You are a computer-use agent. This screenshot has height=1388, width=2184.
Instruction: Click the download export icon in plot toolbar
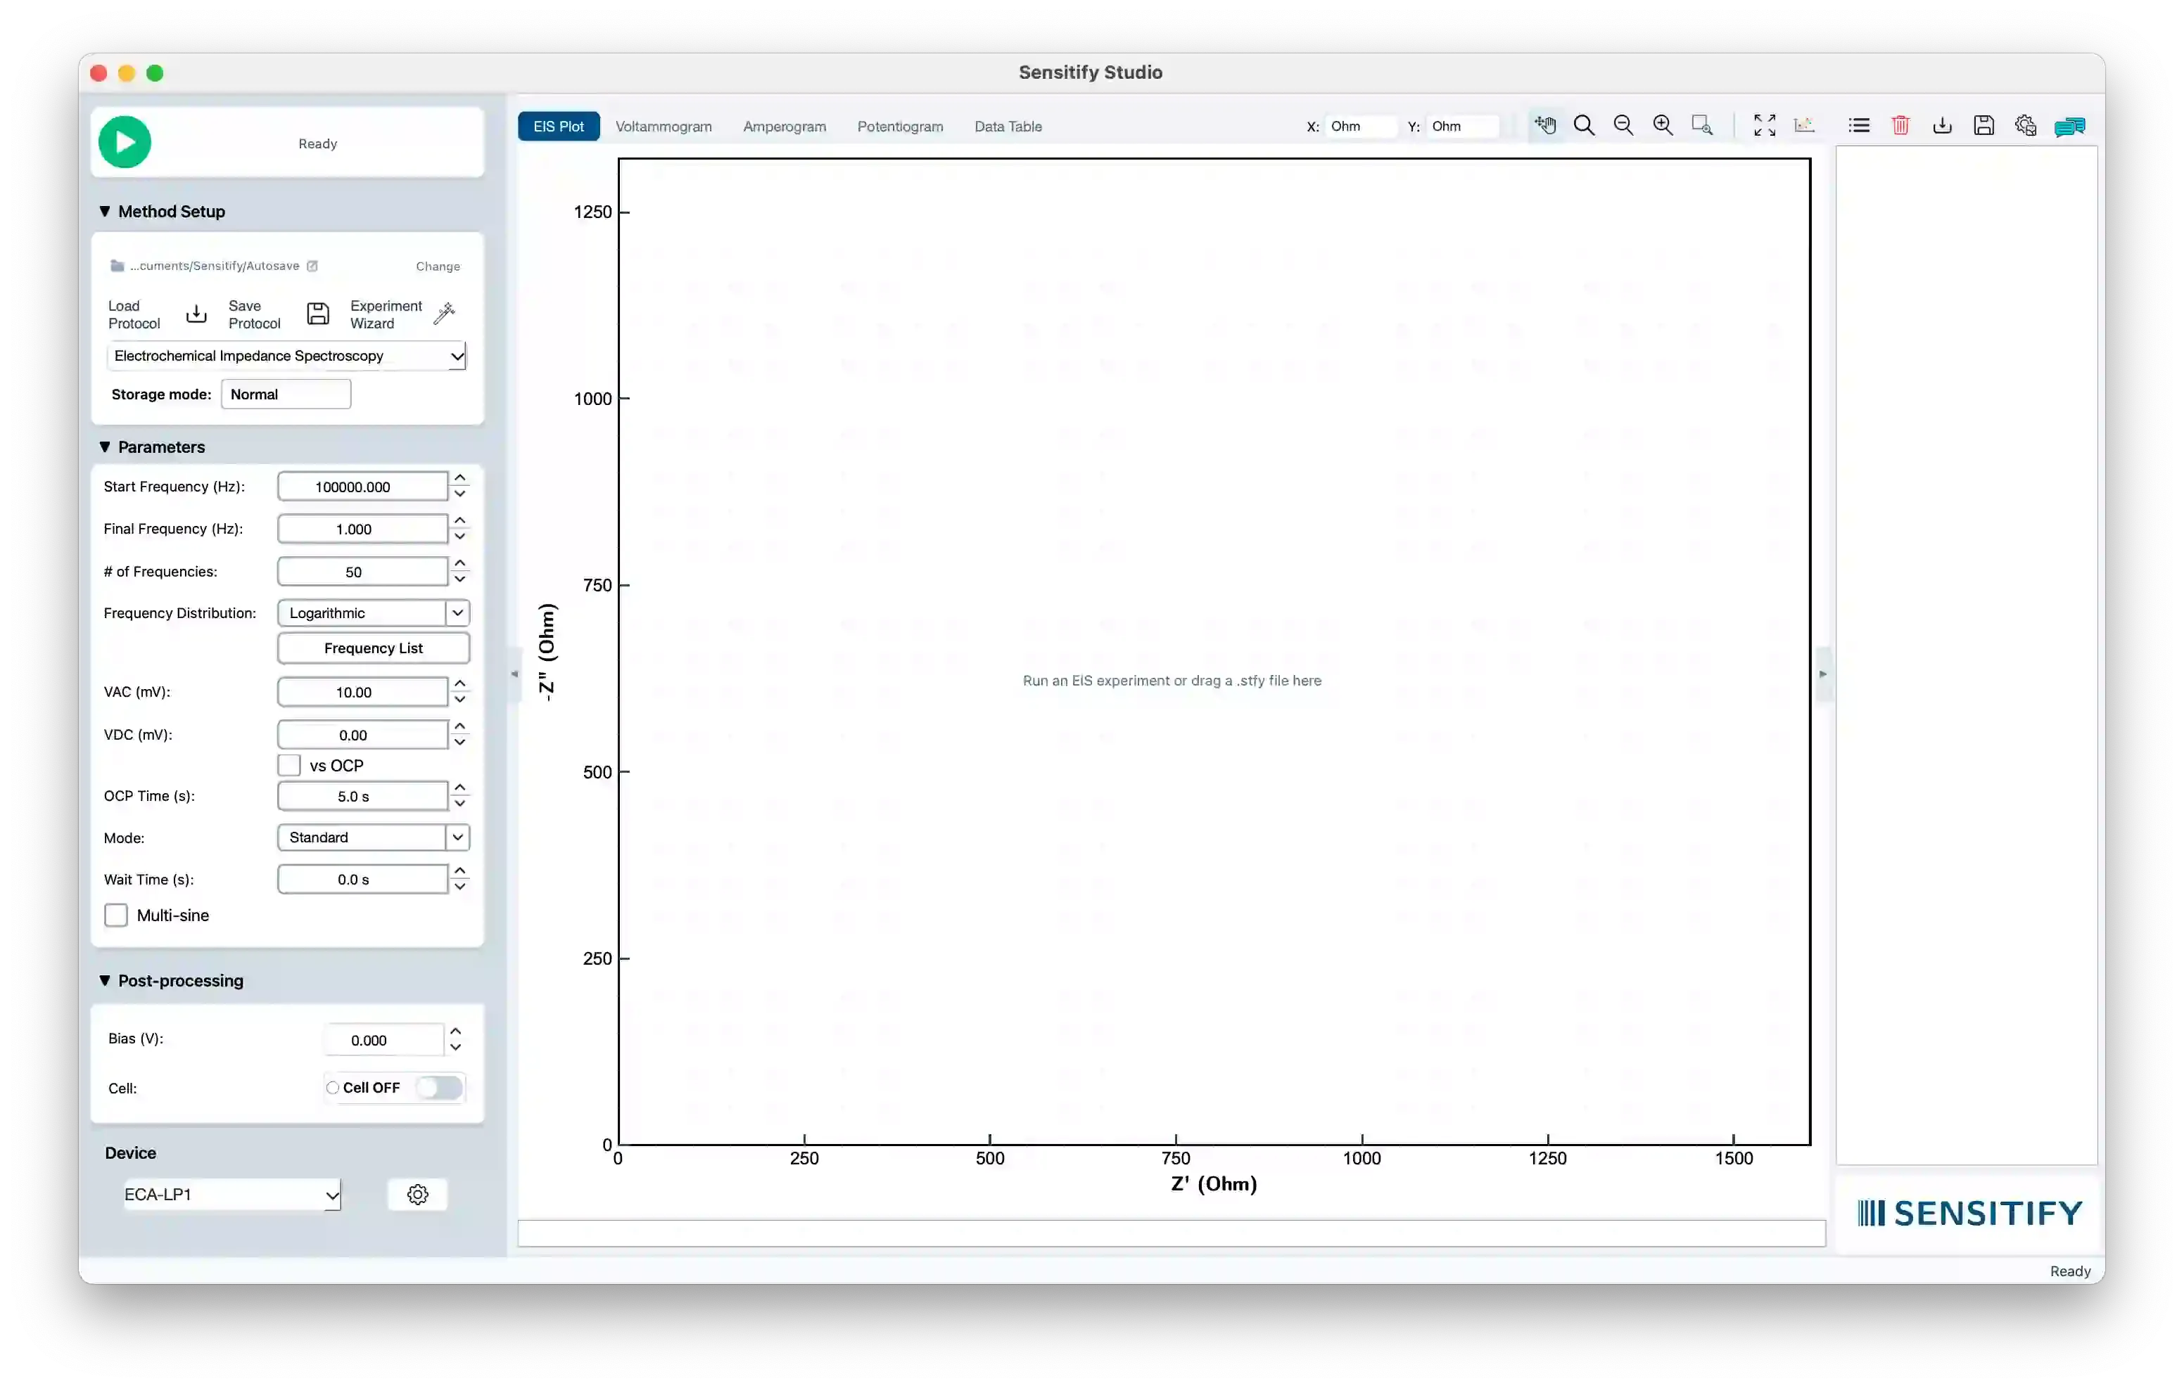tap(1942, 126)
